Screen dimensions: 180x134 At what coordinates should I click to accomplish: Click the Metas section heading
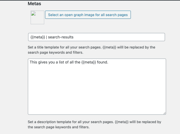point(34,4)
